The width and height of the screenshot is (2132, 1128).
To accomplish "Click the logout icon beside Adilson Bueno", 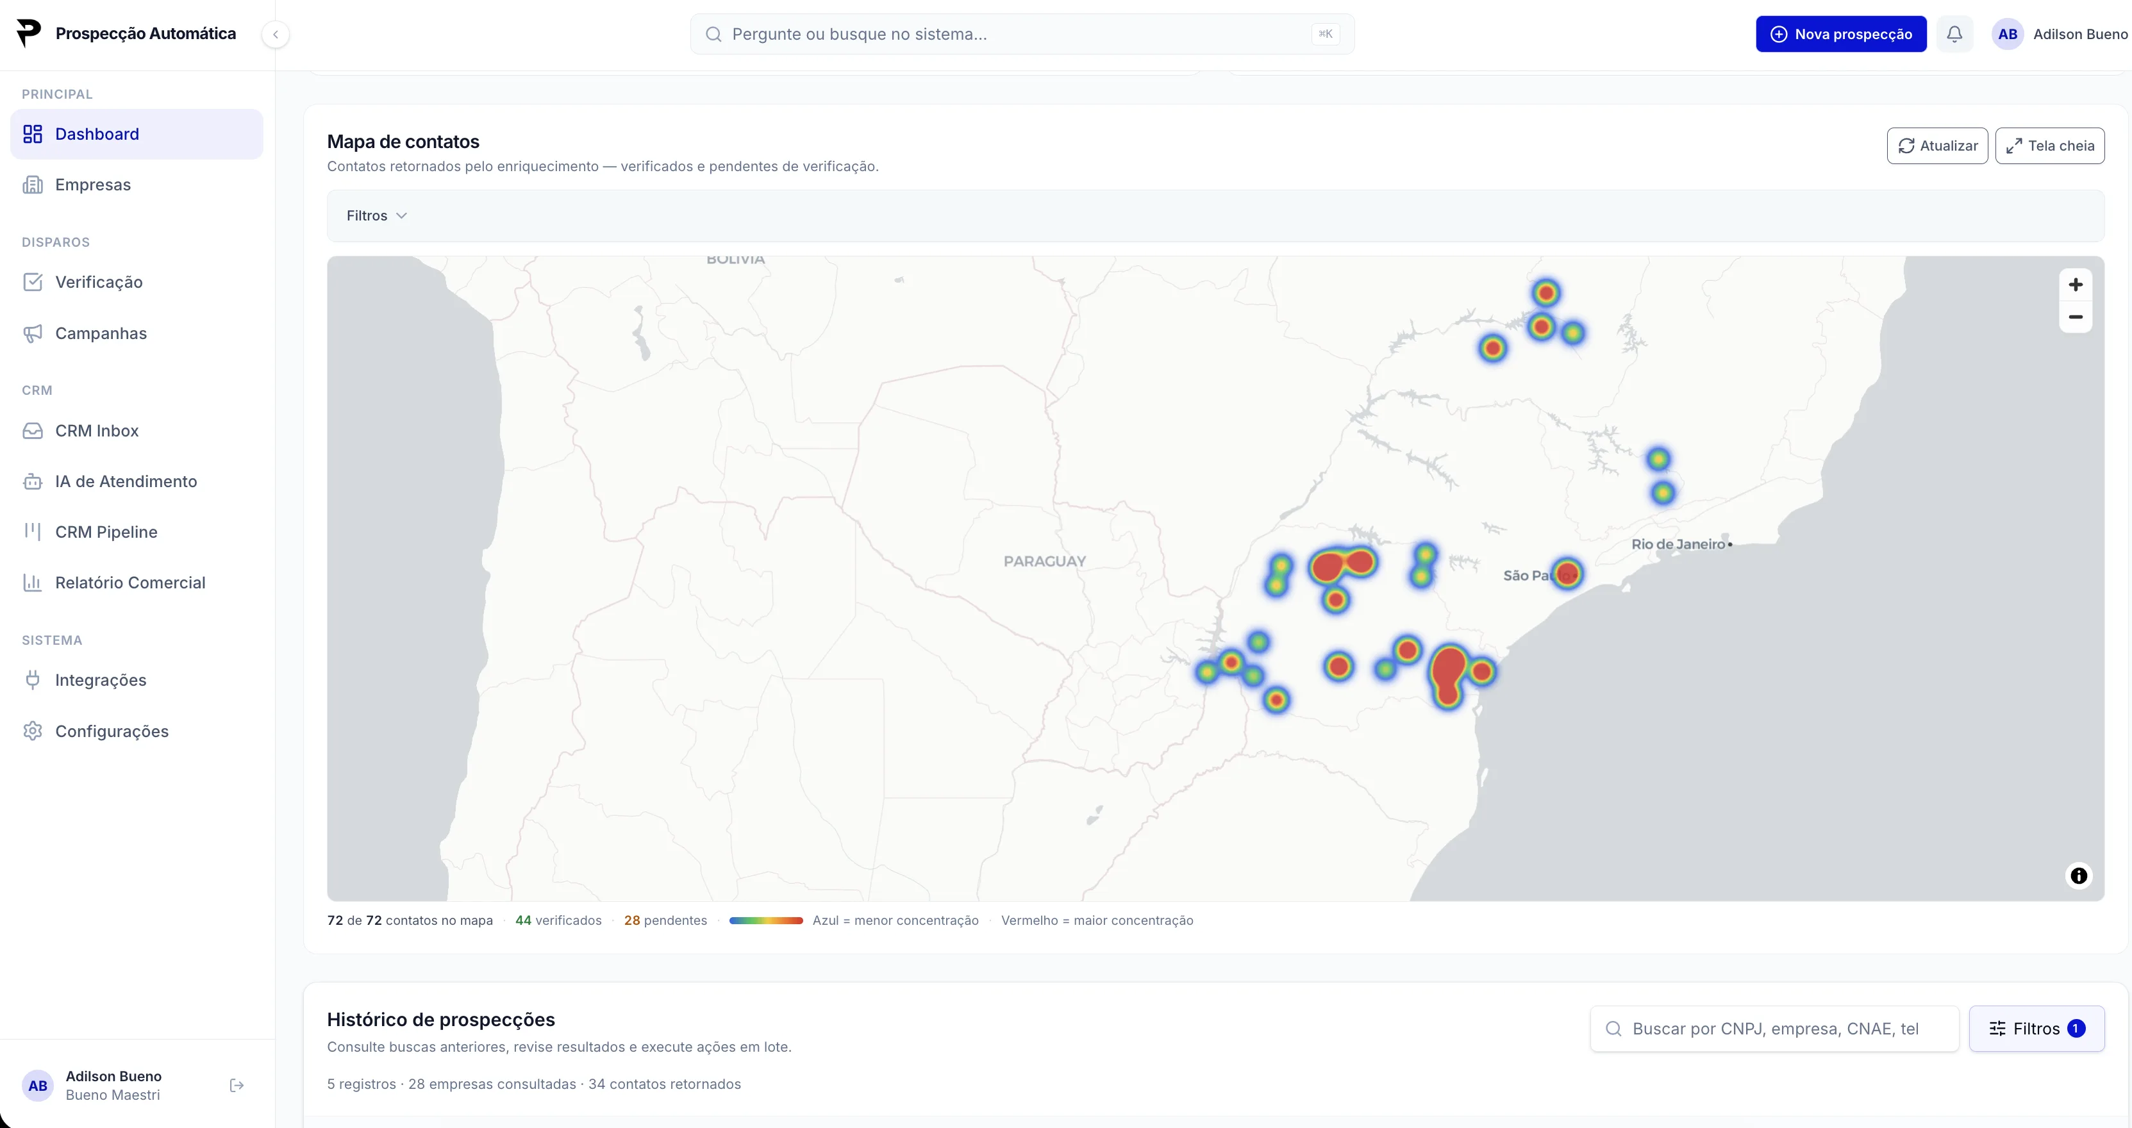I will (x=237, y=1085).
